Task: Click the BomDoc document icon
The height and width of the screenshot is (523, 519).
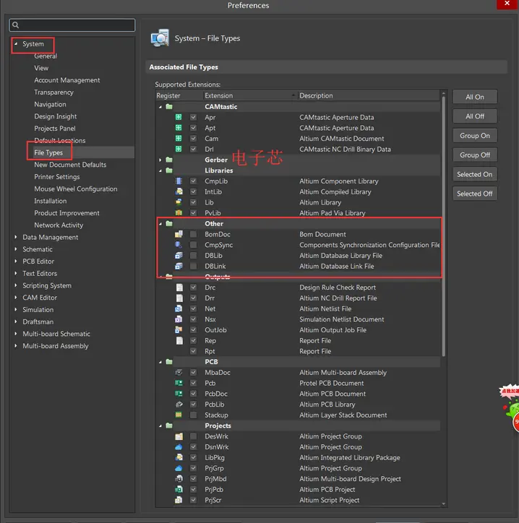Action: [x=179, y=234]
